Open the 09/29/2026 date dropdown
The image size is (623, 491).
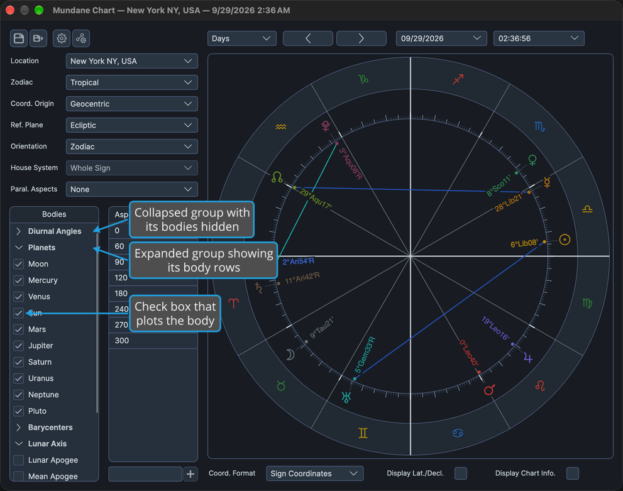pos(441,38)
